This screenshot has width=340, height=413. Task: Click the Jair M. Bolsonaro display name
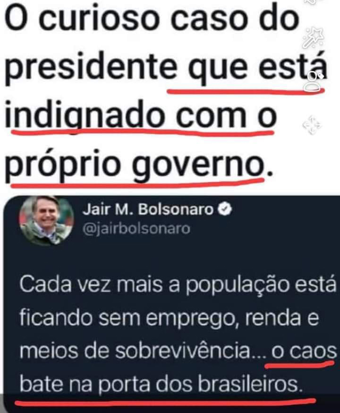(x=148, y=209)
